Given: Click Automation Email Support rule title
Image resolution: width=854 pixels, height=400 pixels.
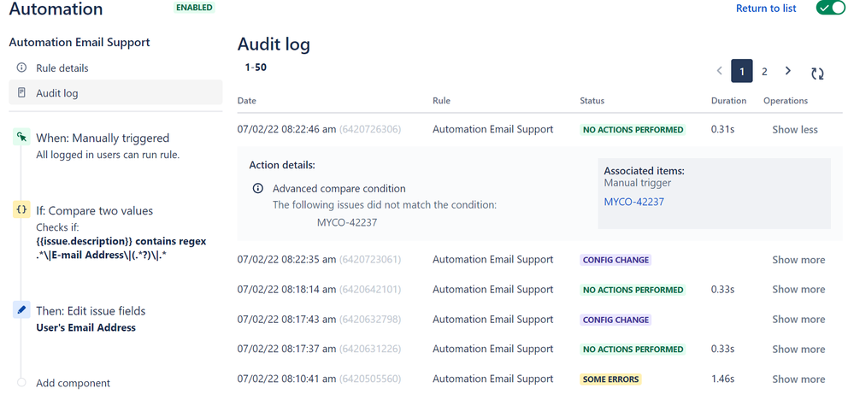Looking at the screenshot, I should pos(80,42).
